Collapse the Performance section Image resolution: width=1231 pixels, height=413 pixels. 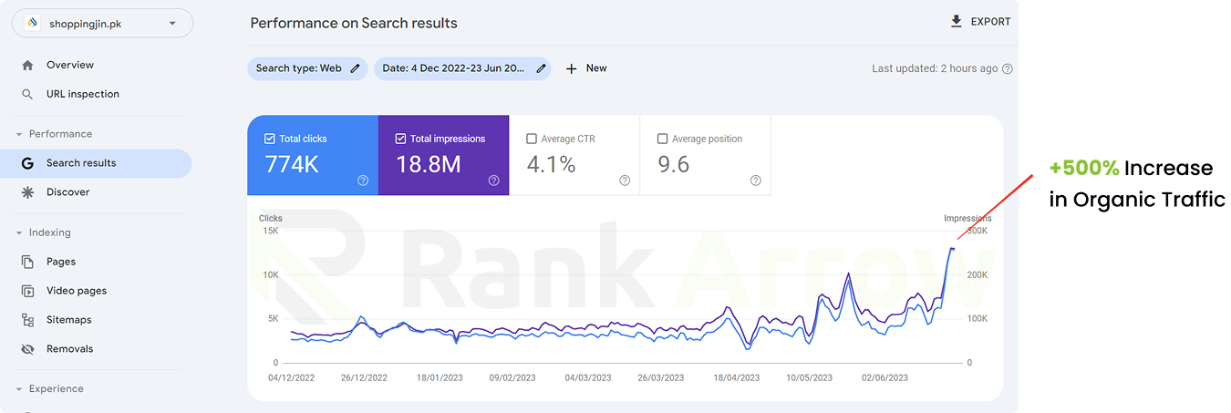pyautogui.click(x=19, y=134)
